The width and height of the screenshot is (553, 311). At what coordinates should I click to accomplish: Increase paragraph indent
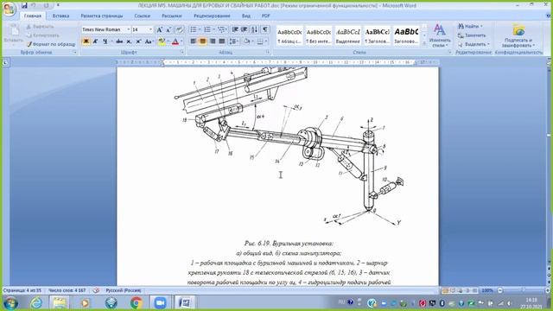click(x=244, y=29)
